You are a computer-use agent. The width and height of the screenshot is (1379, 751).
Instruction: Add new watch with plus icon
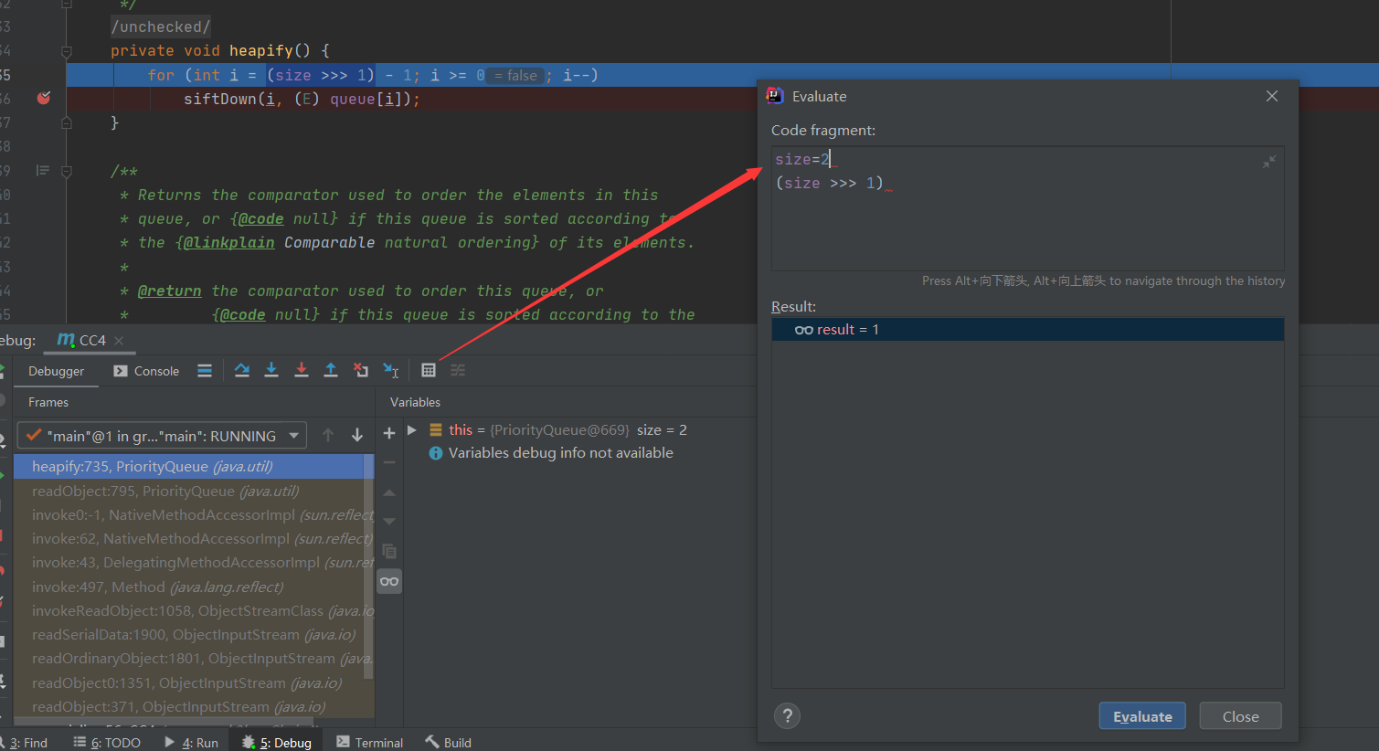(x=389, y=433)
